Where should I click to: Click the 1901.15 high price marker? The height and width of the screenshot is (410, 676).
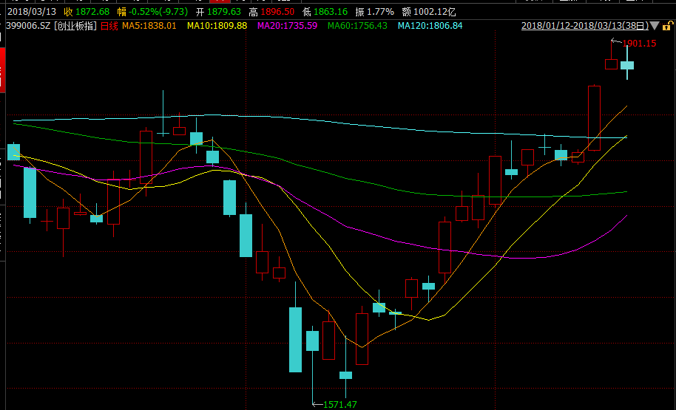639,43
